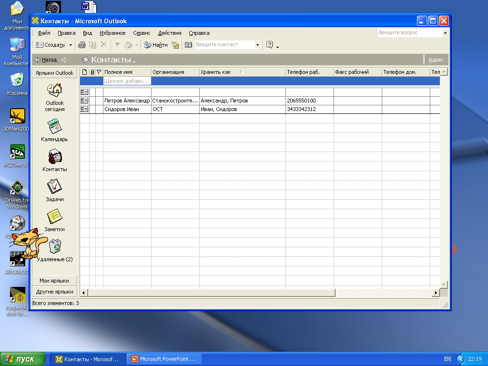Click the Follow Up flag icon
The image size is (488, 366).
tap(118, 45)
